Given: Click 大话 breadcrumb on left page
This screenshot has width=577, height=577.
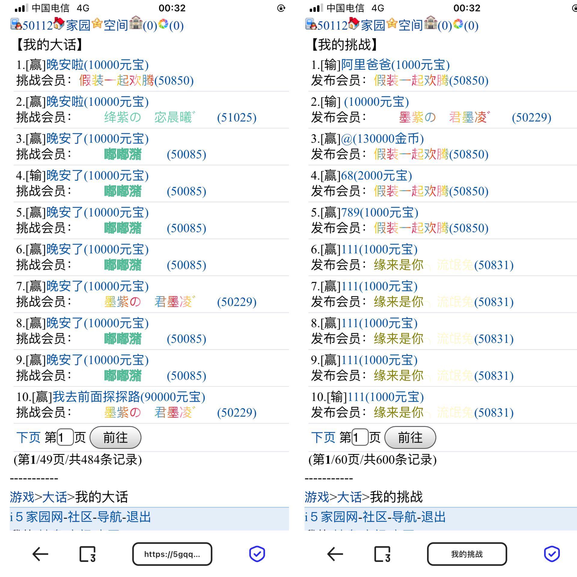Looking at the screenshot, I should (x=54, y=497).
